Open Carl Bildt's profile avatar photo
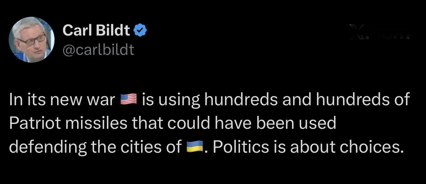 click(x=32, y=40)
